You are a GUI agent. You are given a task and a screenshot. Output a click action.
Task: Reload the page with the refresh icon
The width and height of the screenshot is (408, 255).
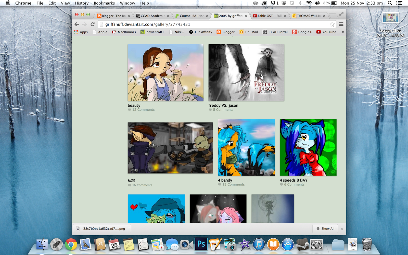[93, 24]
